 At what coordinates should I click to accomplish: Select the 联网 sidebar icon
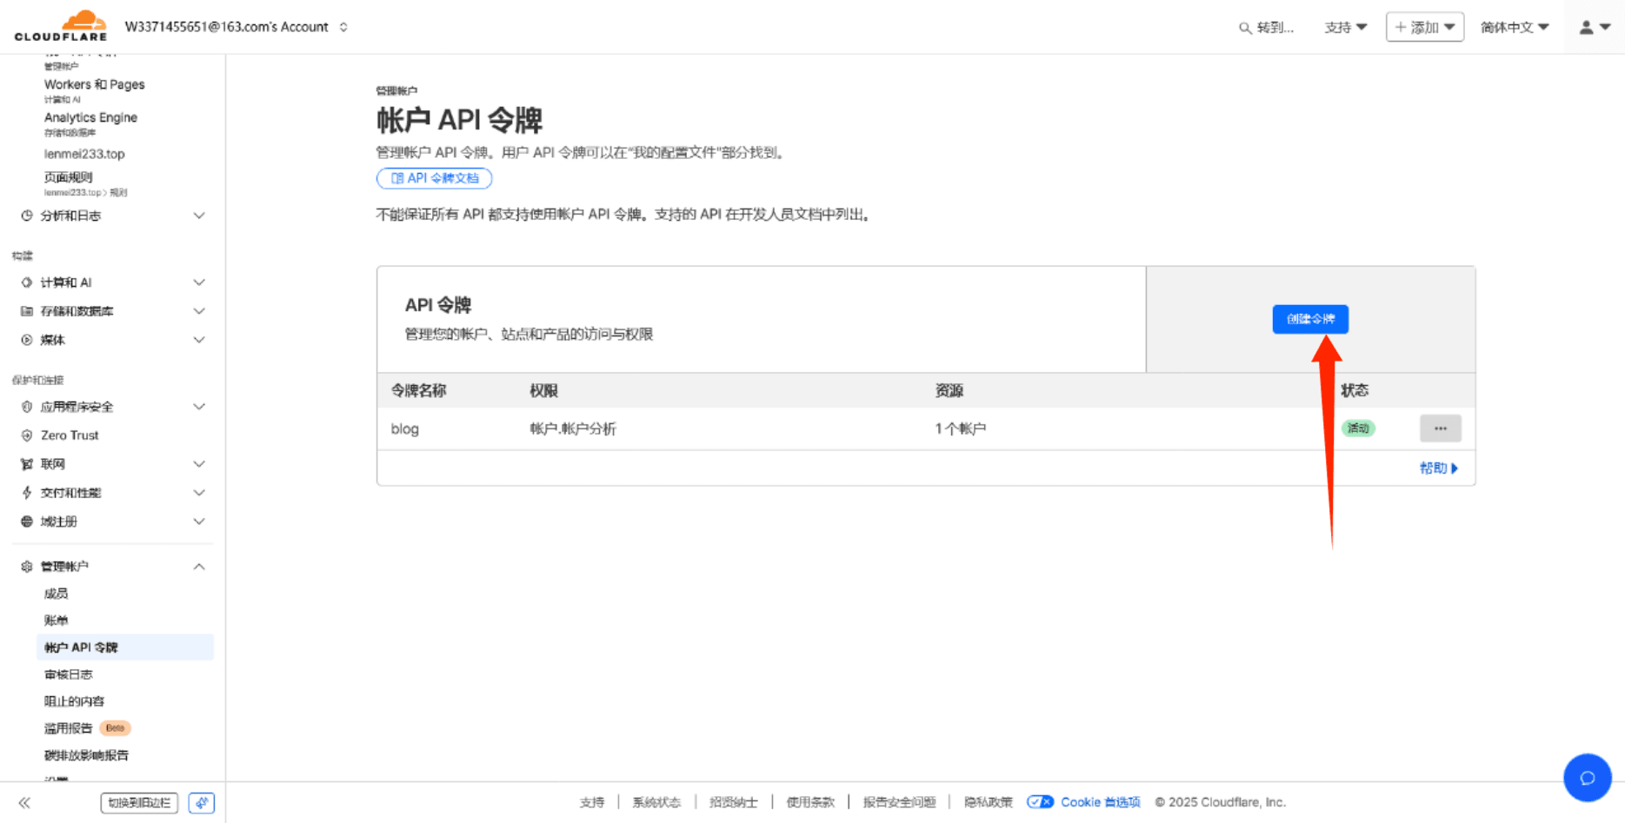pos(27,463)
